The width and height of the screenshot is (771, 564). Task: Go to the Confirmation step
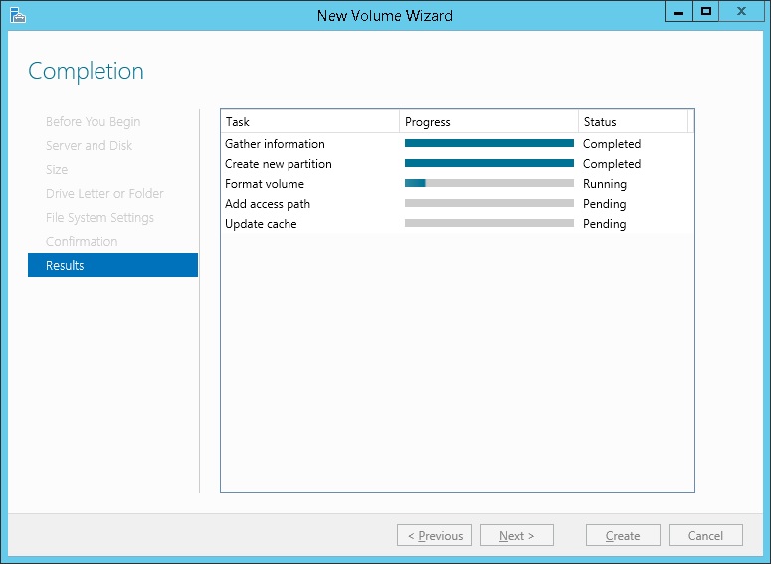(x=82, y=241)
